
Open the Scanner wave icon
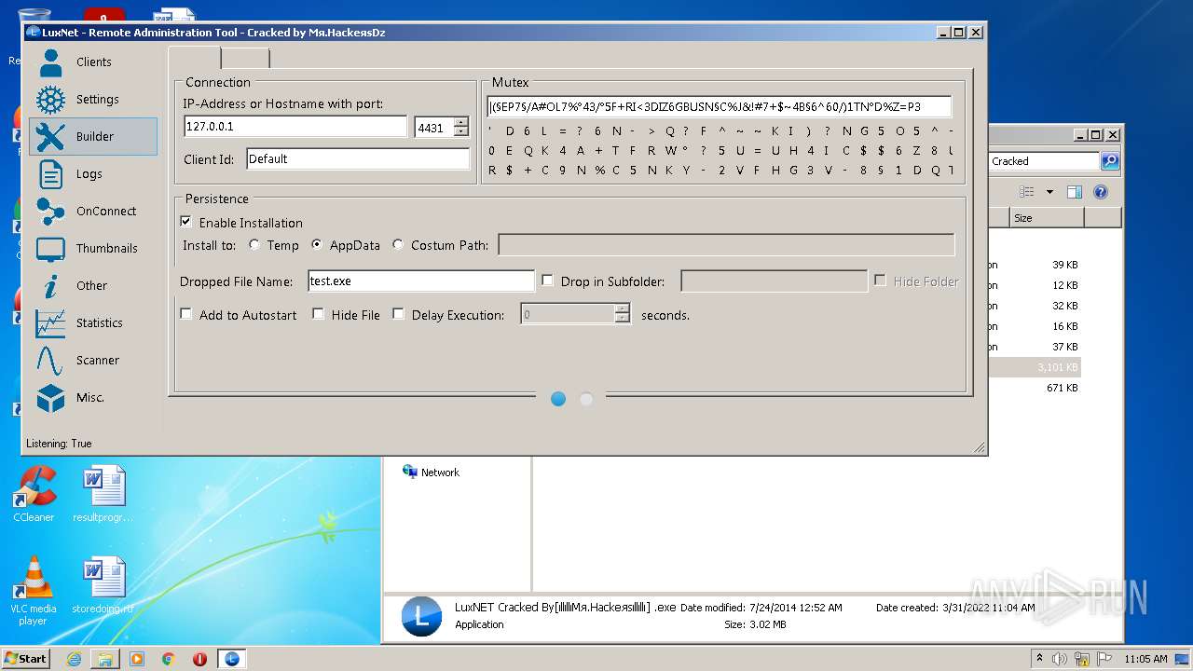[50, 361]
